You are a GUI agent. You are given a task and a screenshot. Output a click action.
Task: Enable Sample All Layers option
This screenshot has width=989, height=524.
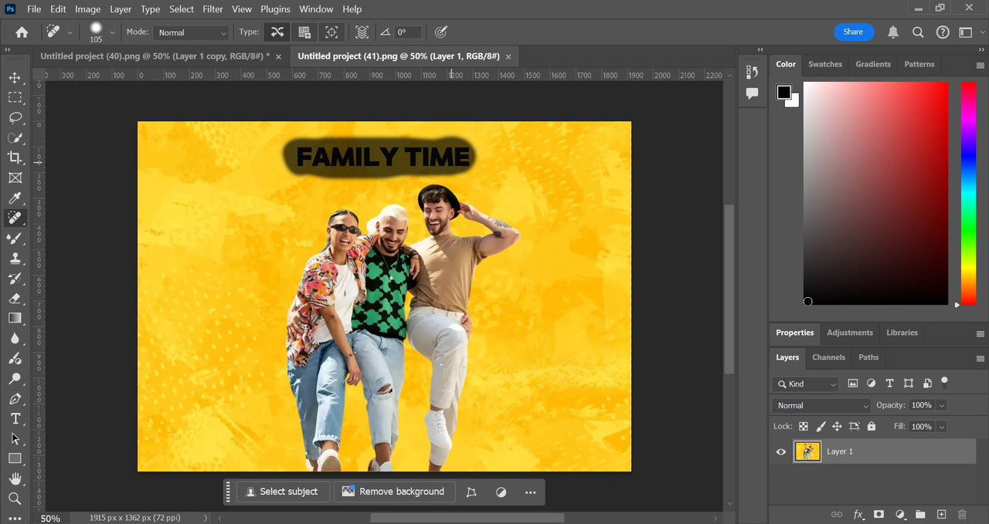[x=362, y=32]
